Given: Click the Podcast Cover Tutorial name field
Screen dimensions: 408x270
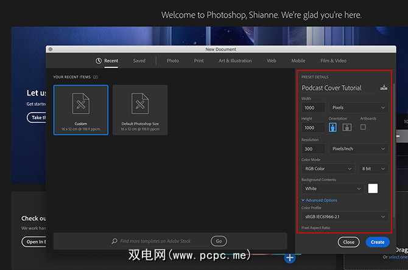Looking at the screenshot, I should click(339, 88).
